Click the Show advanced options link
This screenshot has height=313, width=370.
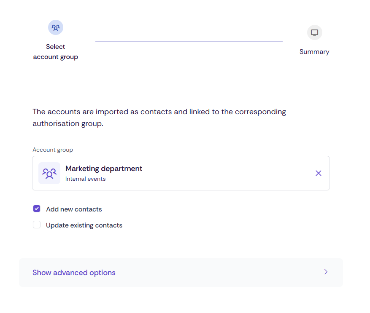pyautogui.click(x=74, y=272)
